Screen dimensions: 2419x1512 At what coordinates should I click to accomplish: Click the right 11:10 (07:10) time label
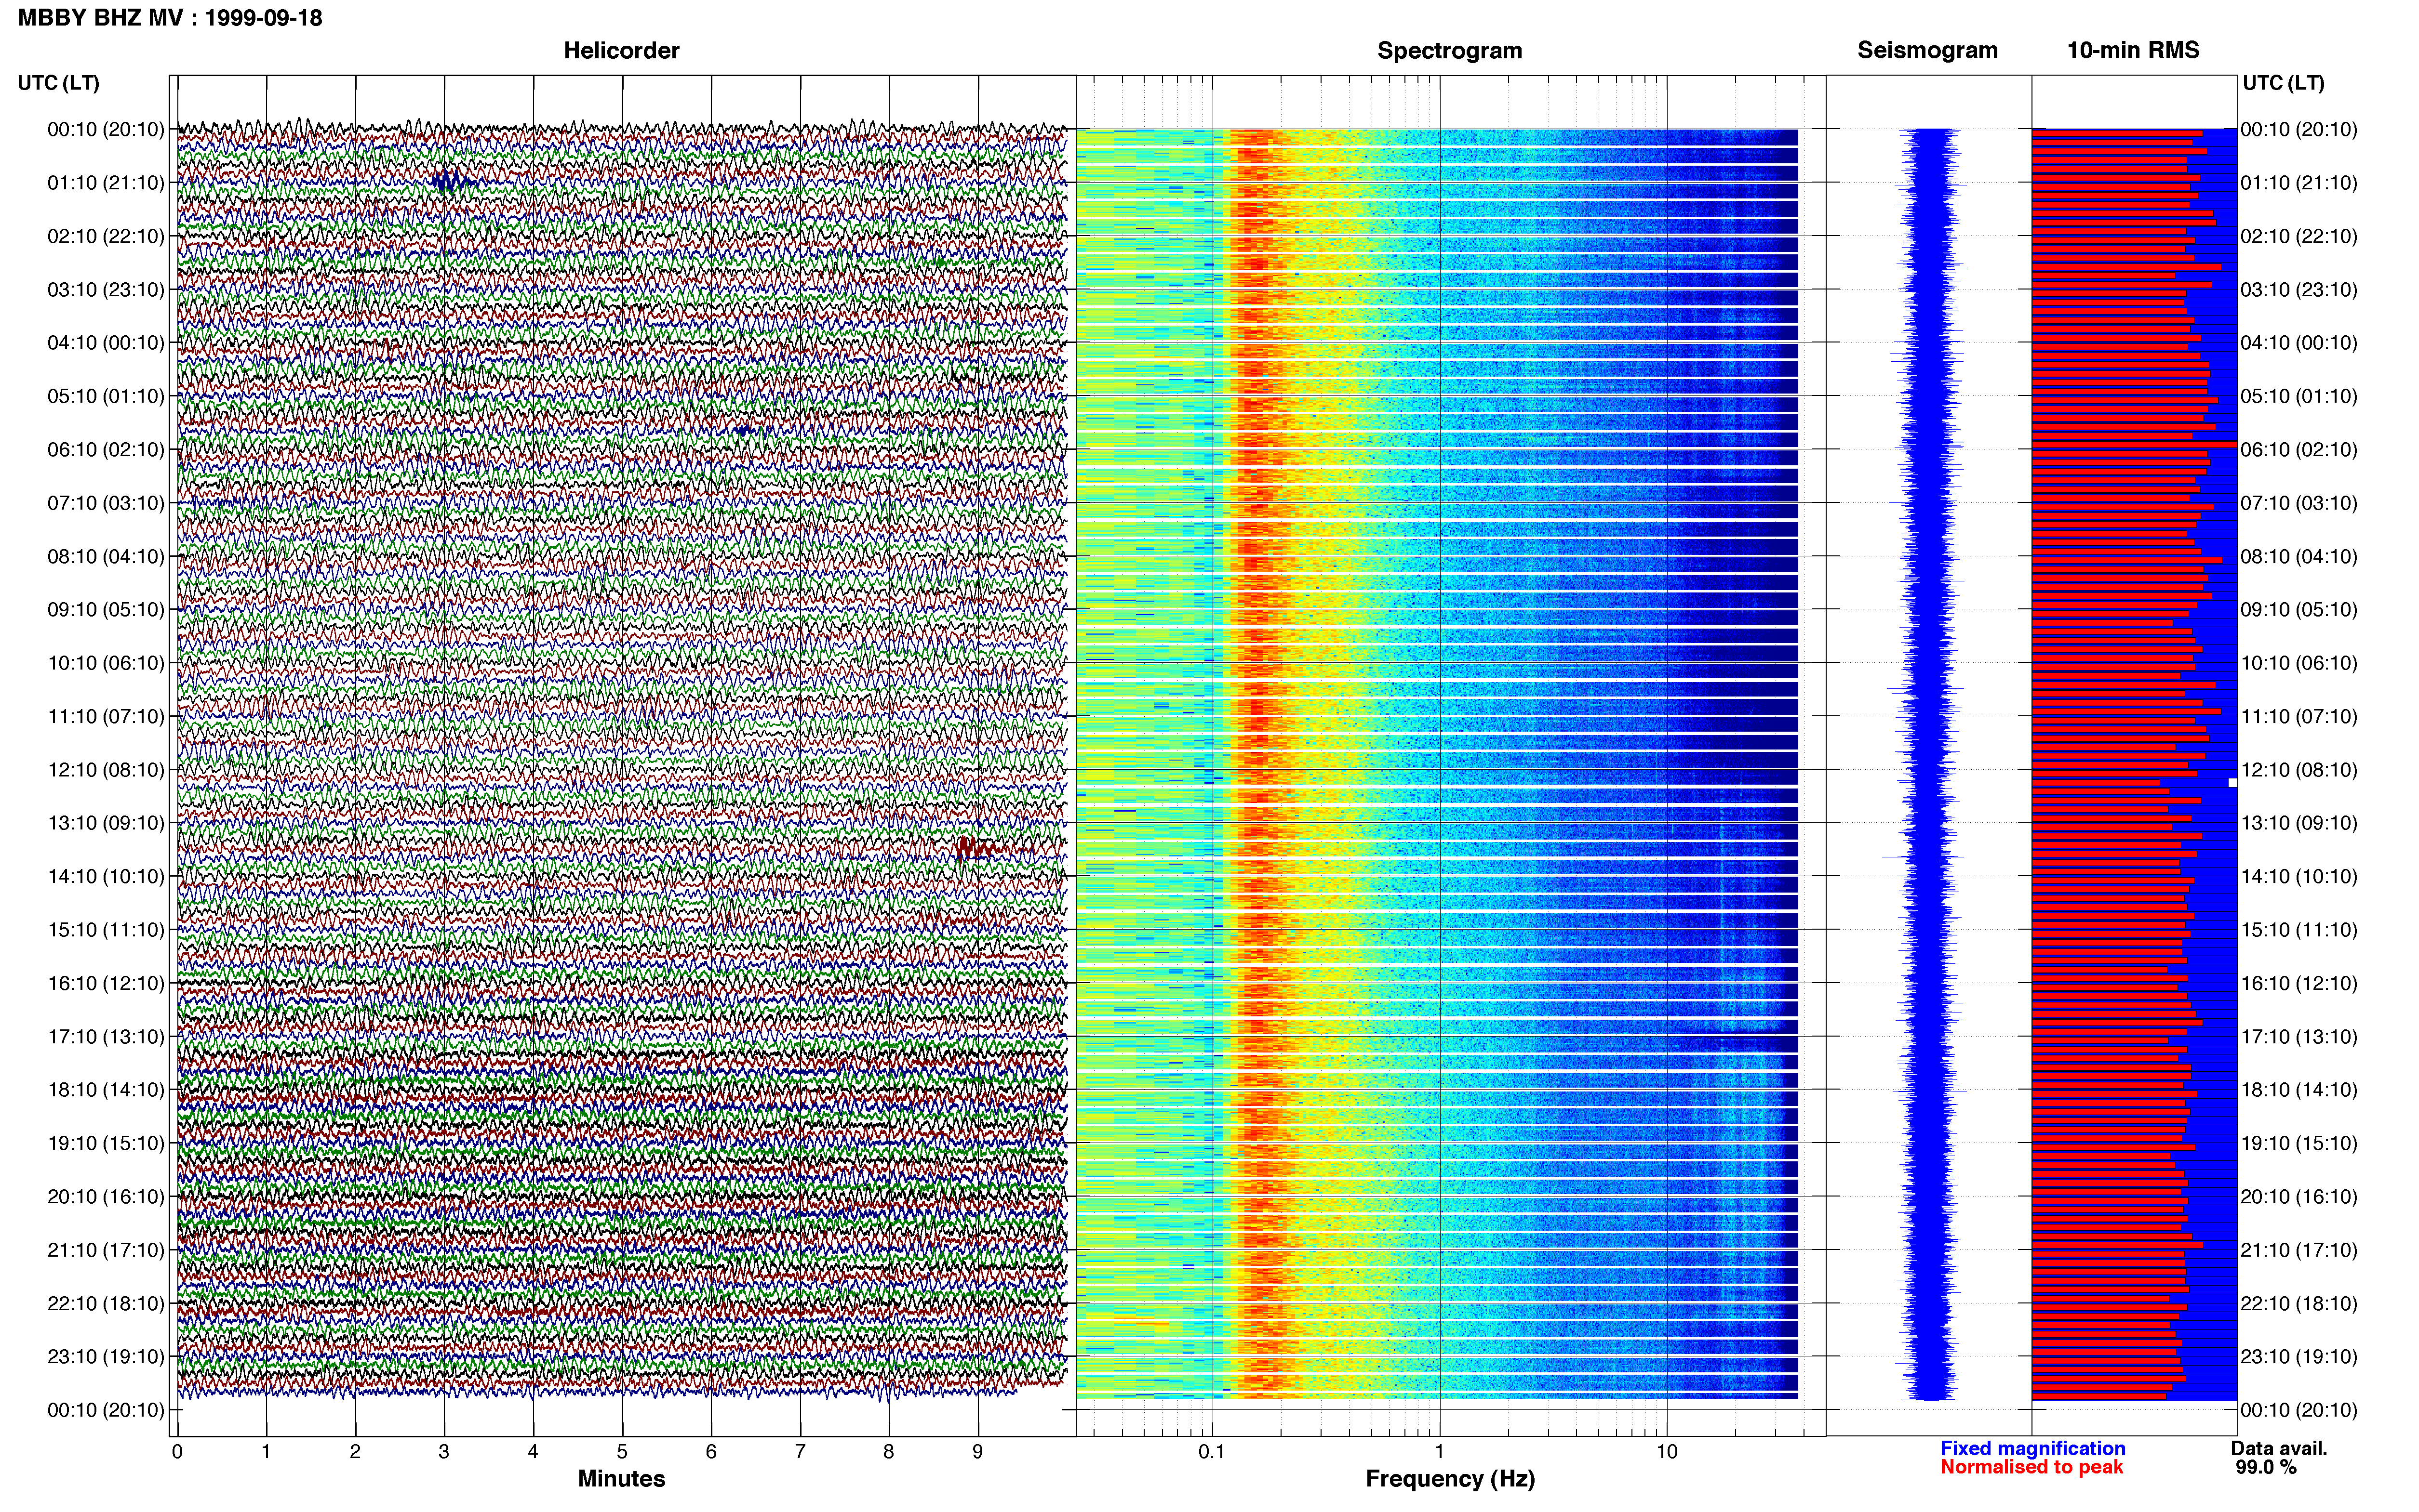[2299, 717]
